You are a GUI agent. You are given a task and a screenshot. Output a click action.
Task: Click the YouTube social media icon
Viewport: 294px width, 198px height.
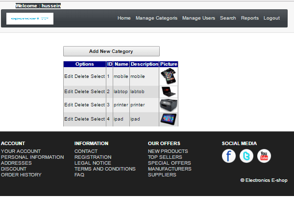click(264, 156)
